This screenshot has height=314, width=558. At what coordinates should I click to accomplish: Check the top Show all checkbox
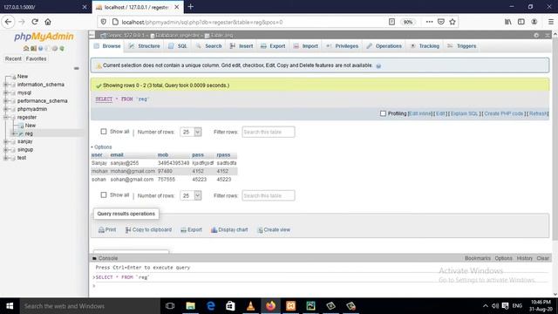point(104,132)
